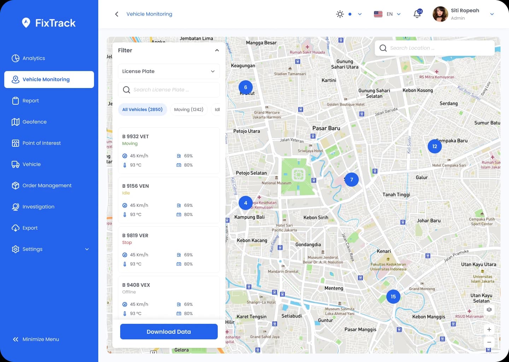The width and height of the screenshot is (509, 362).
Task: Expand the user account chevron
Action: (x=492, y=14)
